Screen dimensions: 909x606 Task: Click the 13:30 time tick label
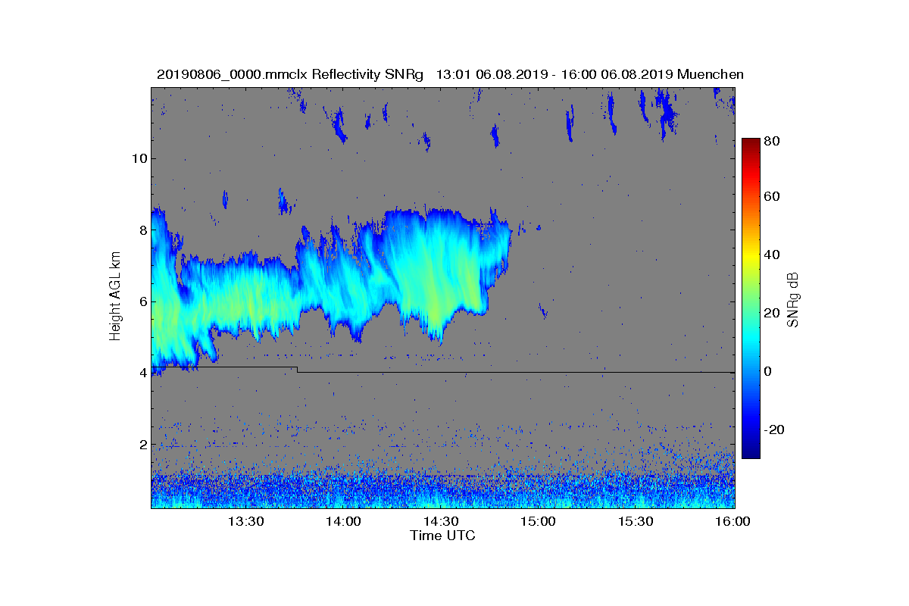(x=245, y=521)
